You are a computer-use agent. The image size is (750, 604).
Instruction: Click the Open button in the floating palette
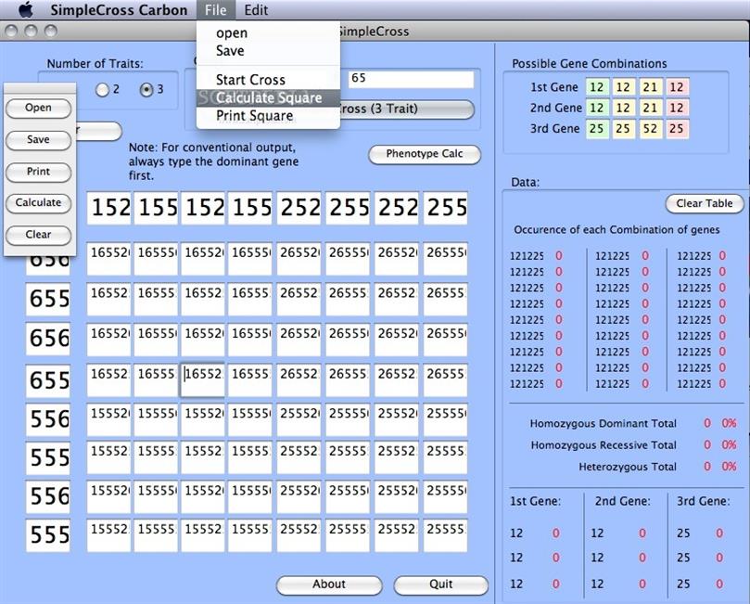[38, 108]
